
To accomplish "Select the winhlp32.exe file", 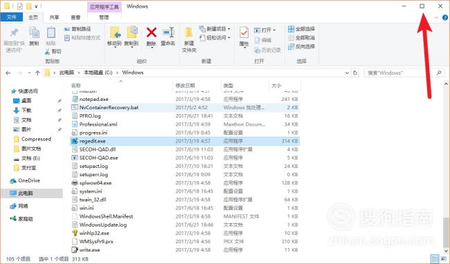I will click(x=94, y=233).
